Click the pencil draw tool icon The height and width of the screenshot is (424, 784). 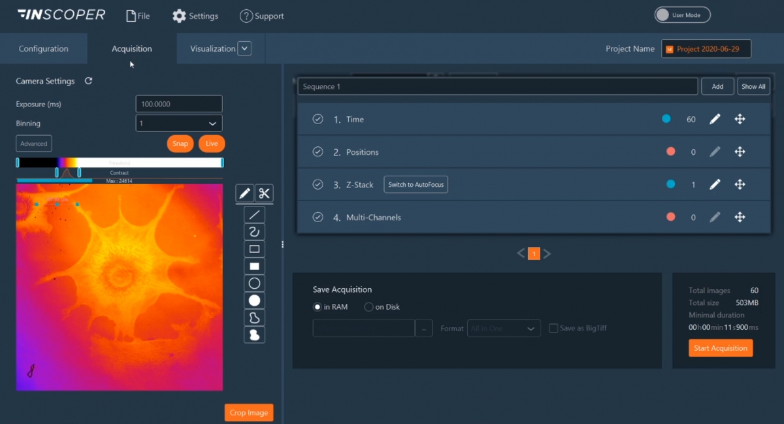(245, 193)
